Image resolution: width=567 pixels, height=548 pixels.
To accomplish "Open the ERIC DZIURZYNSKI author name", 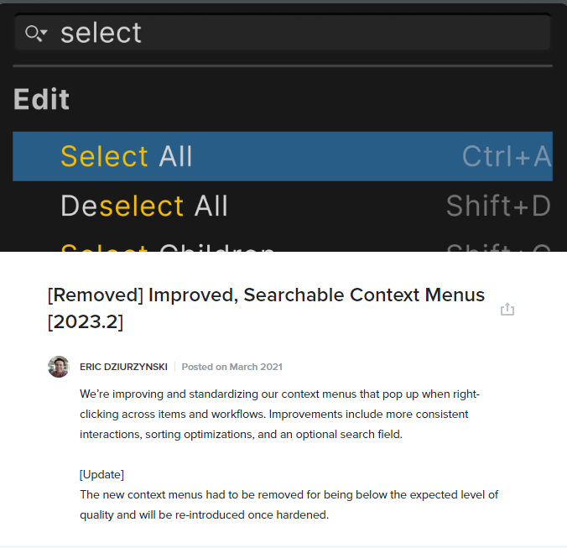I will tap(123, 367).
